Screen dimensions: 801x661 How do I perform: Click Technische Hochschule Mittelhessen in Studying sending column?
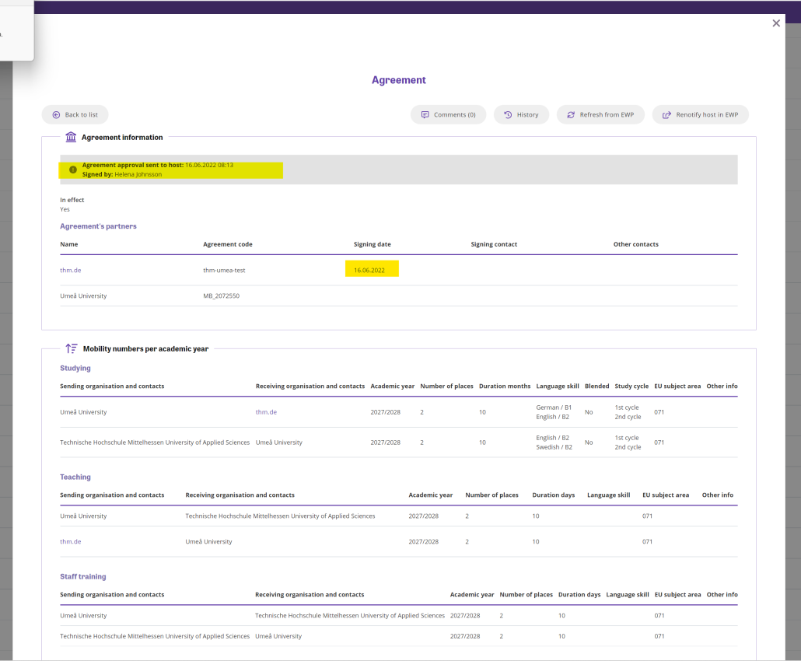pos(155,442)
